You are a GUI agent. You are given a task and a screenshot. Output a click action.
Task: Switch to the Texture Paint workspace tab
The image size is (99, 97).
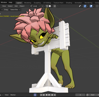click(58, 3)
